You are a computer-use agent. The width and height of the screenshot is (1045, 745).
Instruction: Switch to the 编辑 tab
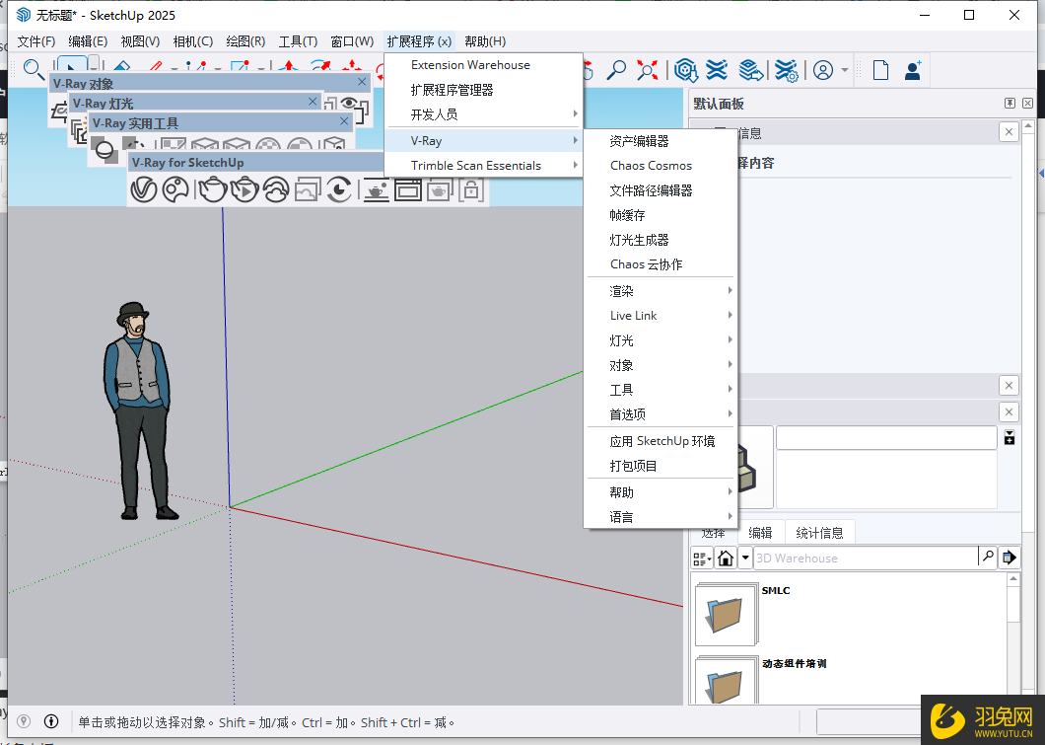point(760,532)
